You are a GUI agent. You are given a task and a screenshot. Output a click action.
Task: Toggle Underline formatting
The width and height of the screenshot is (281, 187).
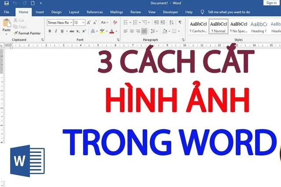click(x=62, y=31)
